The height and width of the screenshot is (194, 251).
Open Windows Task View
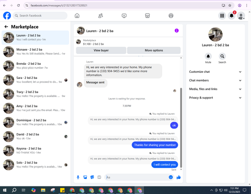pyautogui.click(x=24, y=190)
